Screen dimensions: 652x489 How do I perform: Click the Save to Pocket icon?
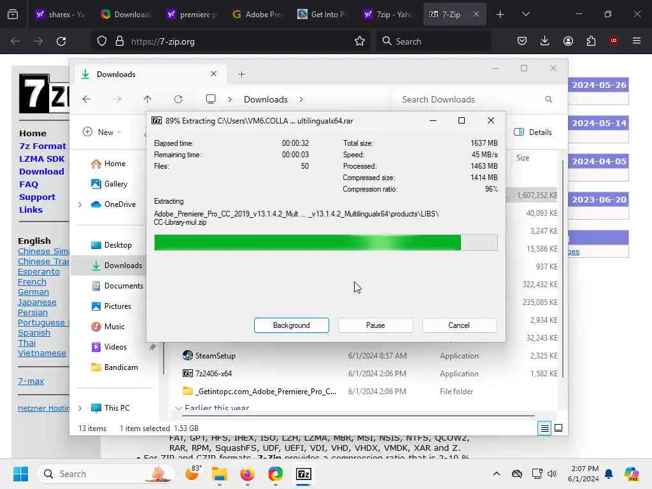pos(522,41)
